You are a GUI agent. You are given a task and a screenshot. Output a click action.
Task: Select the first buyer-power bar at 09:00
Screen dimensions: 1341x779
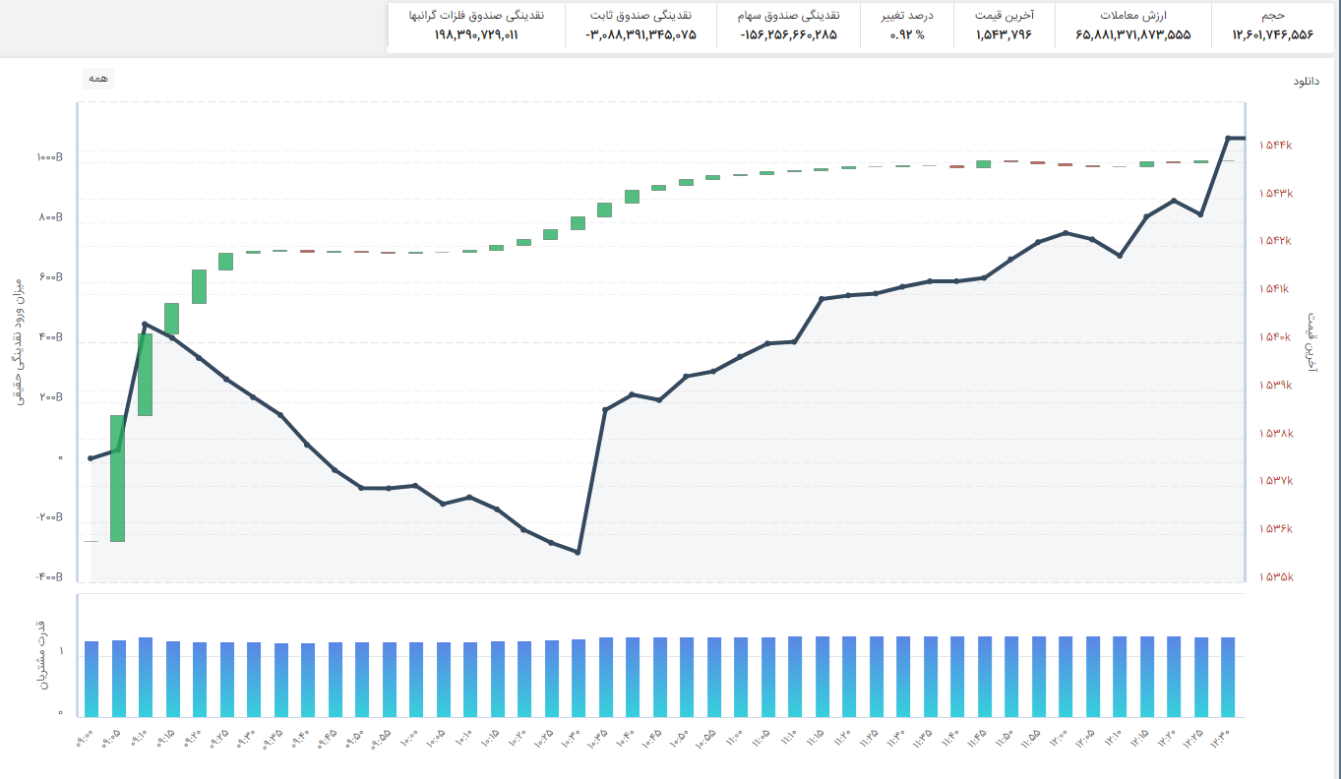(91, 679)
